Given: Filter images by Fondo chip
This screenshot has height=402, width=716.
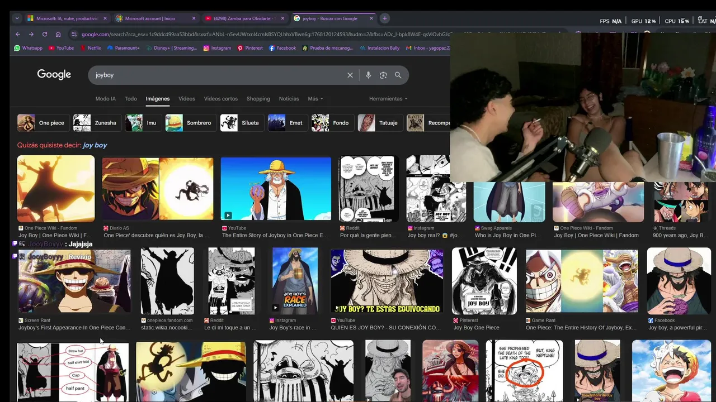Looking at the screenshot, I should point(332,123).
